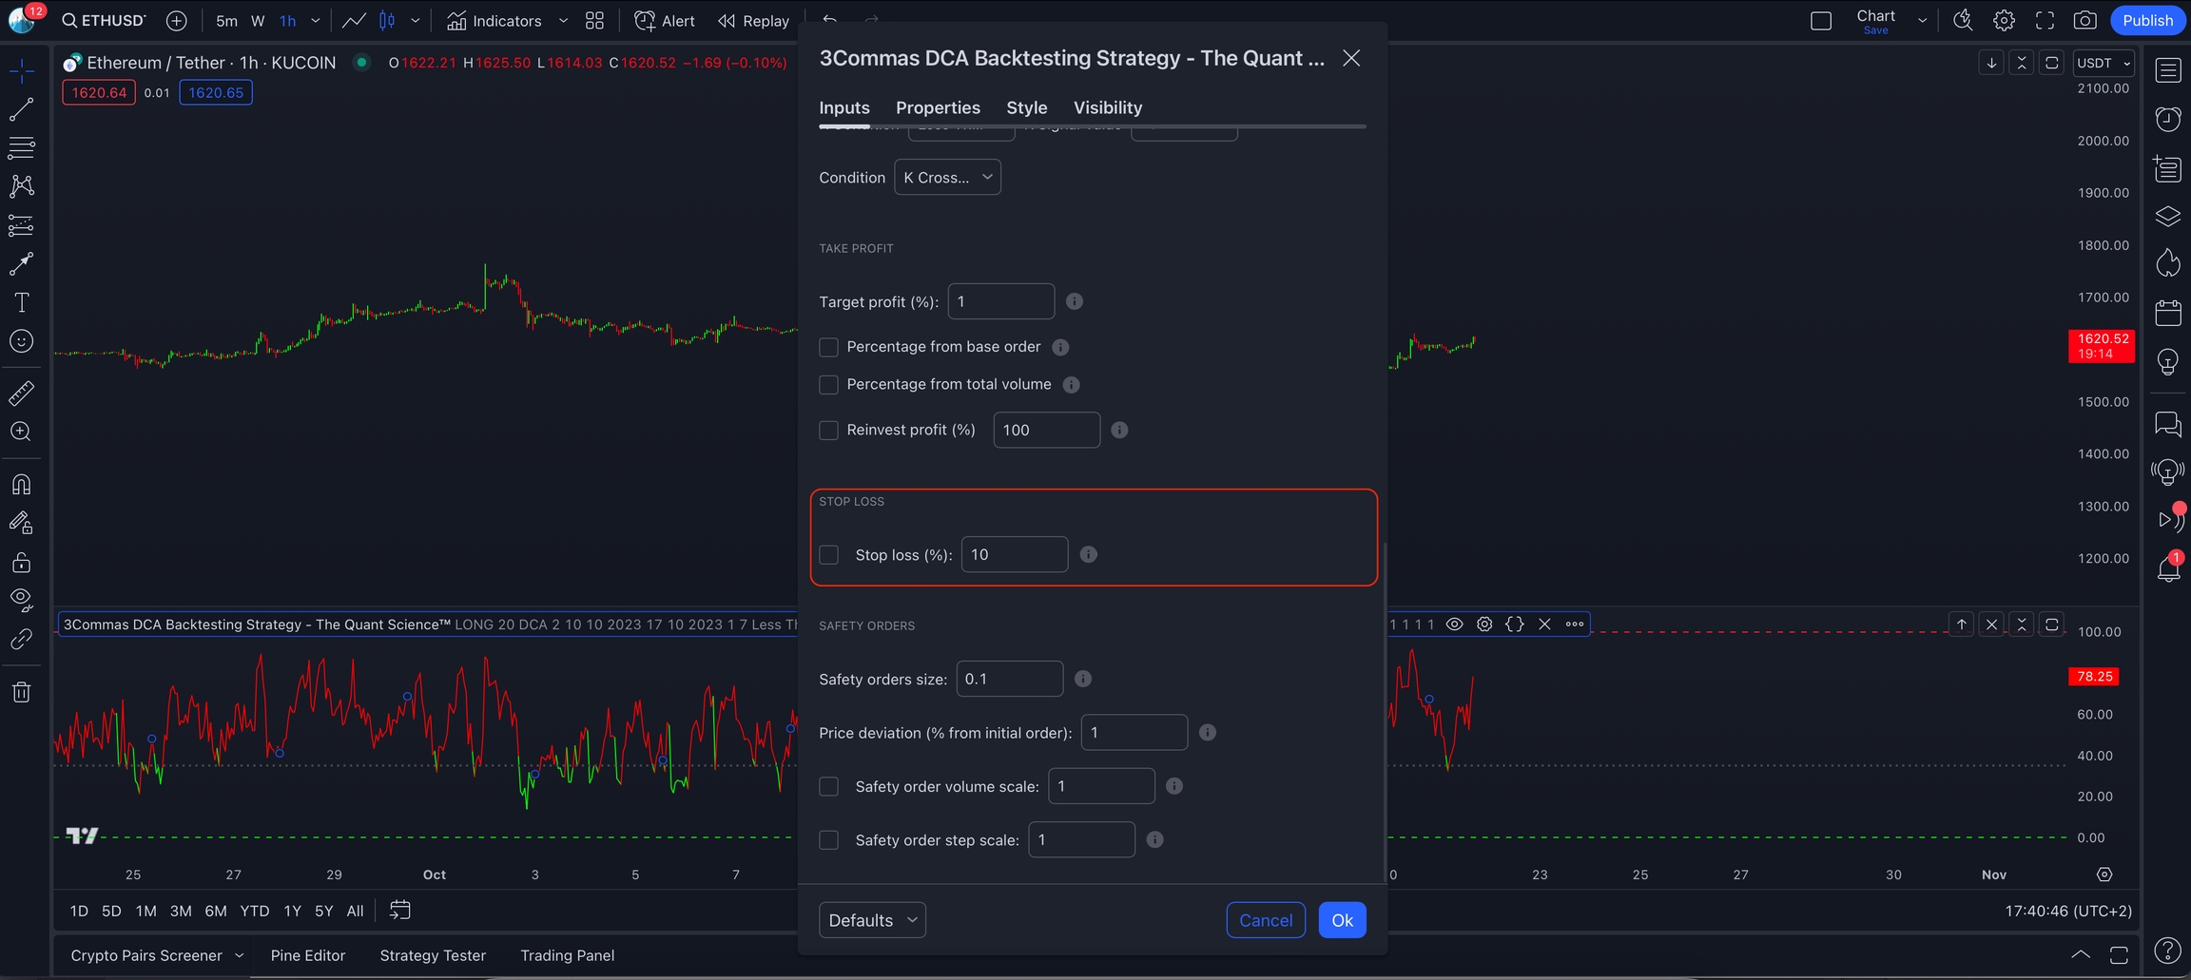Activate the Magnet mode icon
Screen dimensions: 2191x980
point(21,485)
